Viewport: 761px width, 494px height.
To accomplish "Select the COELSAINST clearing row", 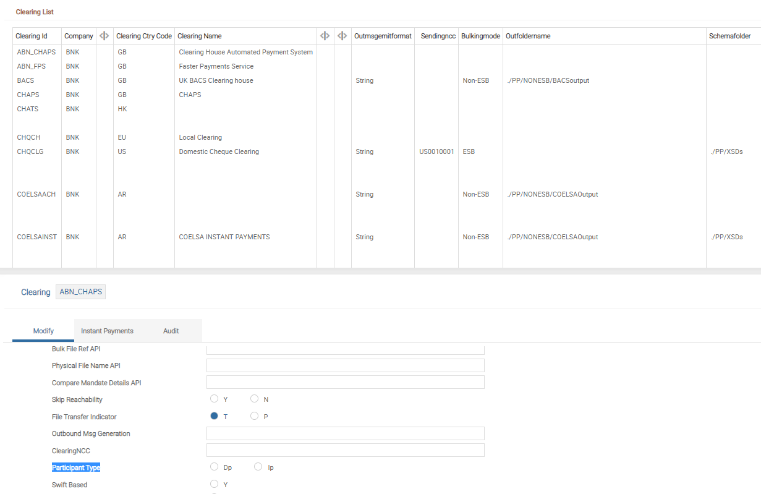I will [36, 237].
